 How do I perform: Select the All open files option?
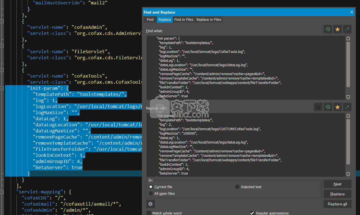coord(151,193)
